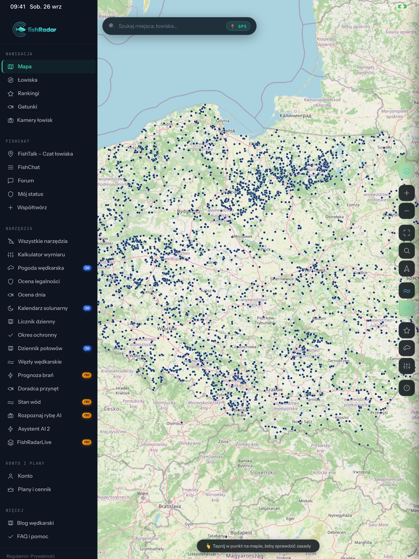Enter fullscreen map view
The width and height of the screenshot is (419, 559).
(407, 233)
